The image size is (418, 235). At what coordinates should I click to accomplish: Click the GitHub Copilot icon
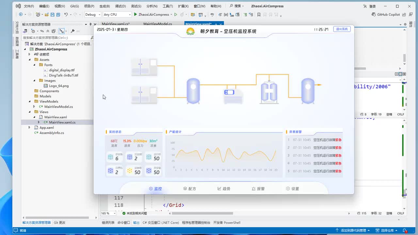(x=374, y=14)
